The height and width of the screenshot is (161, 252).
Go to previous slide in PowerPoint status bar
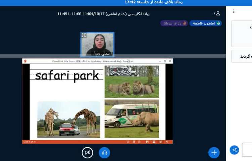pyautogui.click(x=128, y=142)
